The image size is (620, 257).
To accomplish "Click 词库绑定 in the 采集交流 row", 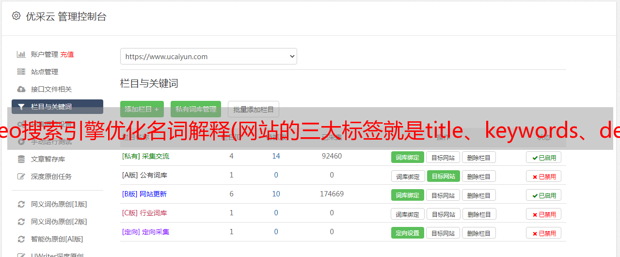I will 408,157.
